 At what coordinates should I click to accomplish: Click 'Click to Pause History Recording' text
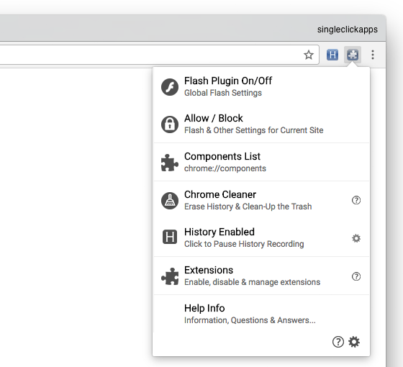pyautogui.click(x=244, y=244)
